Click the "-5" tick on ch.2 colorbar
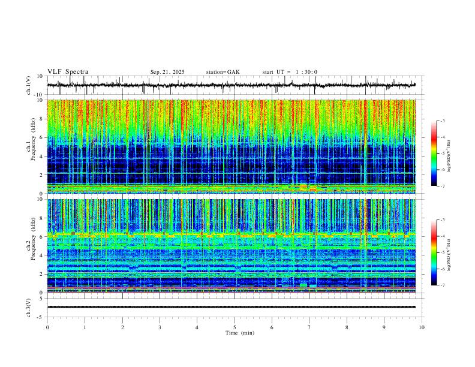475x367 pixels. 442,252
